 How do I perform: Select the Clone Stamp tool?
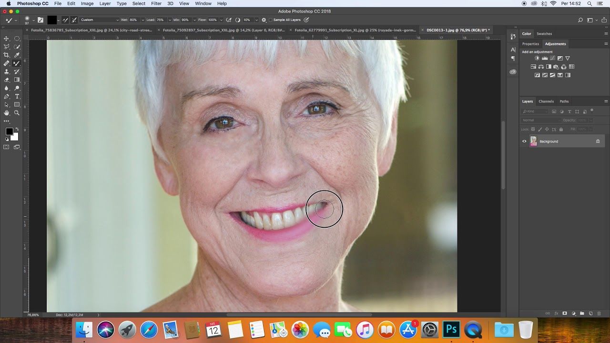pyautogui.click(x=7, y=71)
